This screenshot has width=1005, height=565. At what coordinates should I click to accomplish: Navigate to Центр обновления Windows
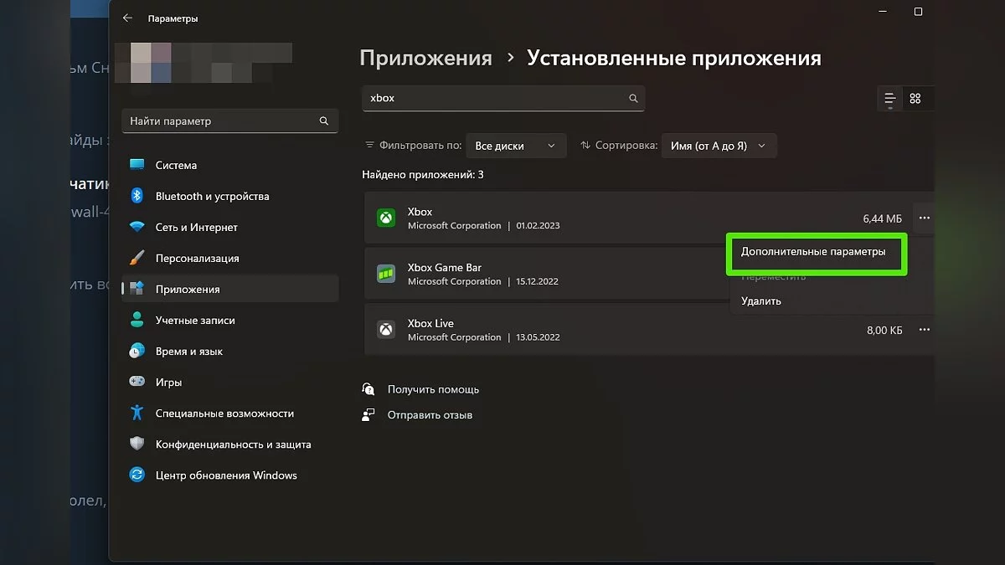tap(226, 475)
